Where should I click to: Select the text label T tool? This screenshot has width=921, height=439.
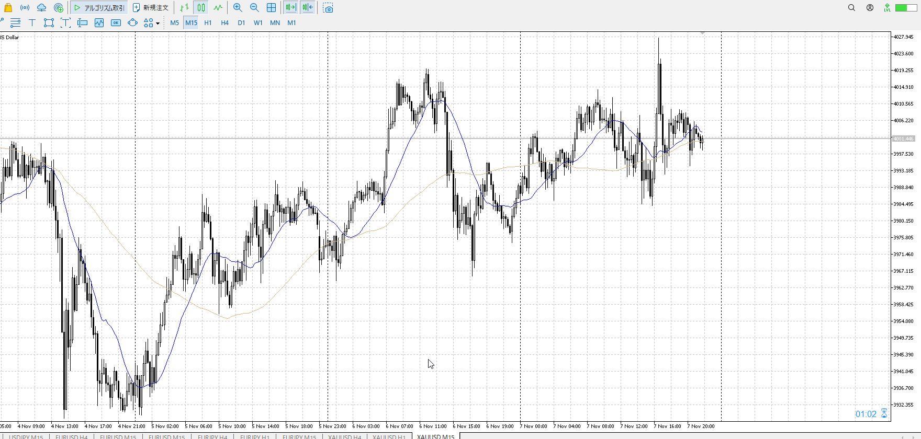[32, 22]
